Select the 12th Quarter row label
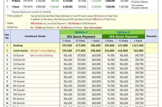The height and width of the screenshot is (107, 162). tap(19, 103)
